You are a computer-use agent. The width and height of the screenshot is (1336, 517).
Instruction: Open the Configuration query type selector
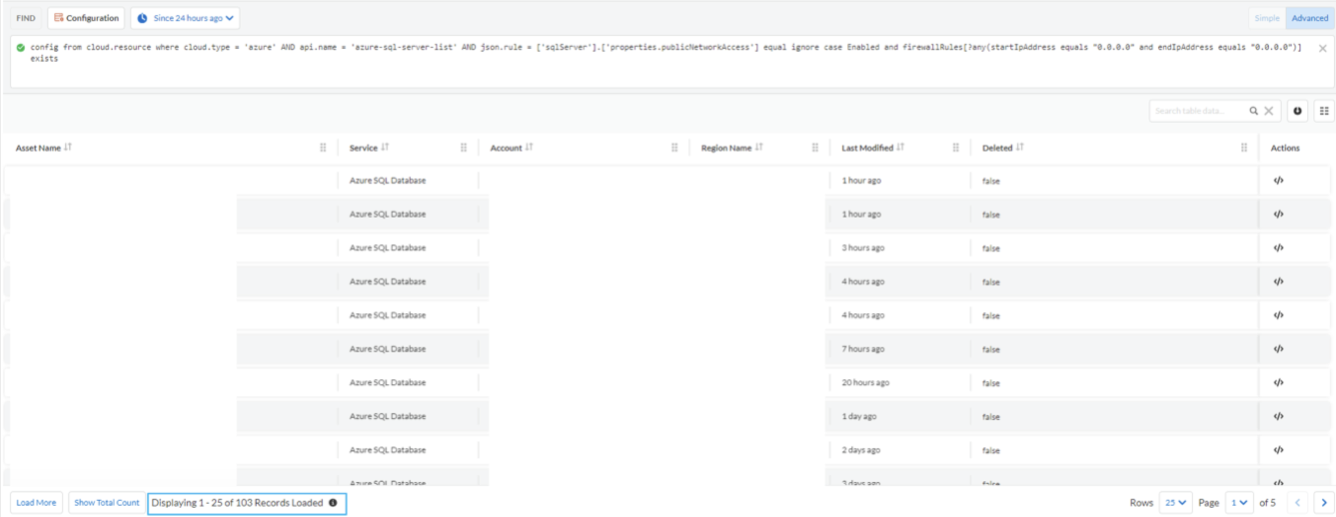[86, 18]
